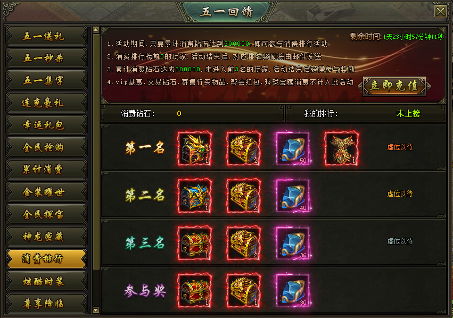Image resolution: width=453 pixels, height=318 pixels.
Task: Open the 全民抢购 tab
Action: pos(46,147)
